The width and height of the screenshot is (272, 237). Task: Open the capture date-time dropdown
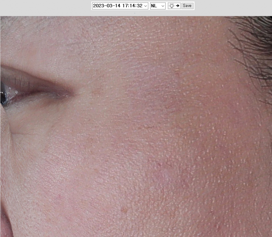click(x=120, y=6)
